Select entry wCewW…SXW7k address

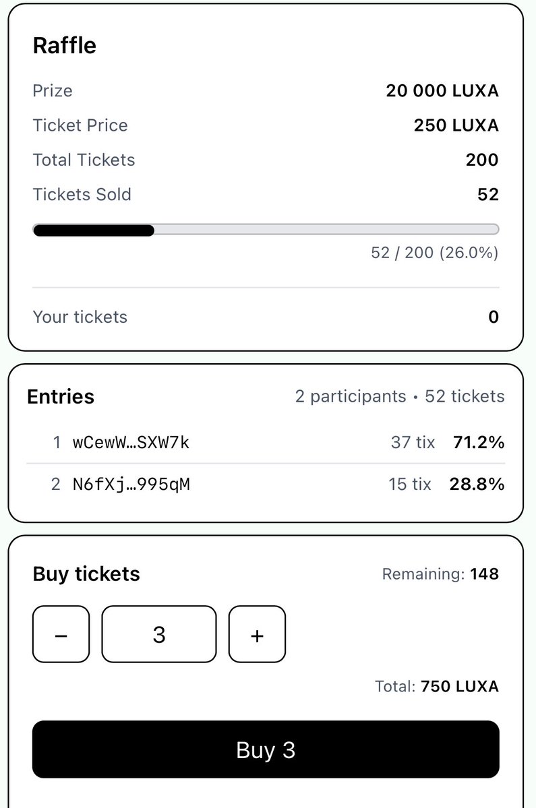(131, 443)
